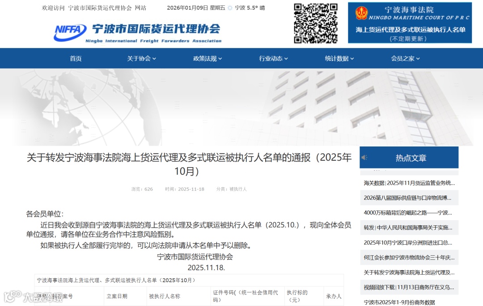Click the 时间: 2025-11-18 date text
Image resolution: width=483 pixels, height=306 pixels.
click(x=185, y=189)
